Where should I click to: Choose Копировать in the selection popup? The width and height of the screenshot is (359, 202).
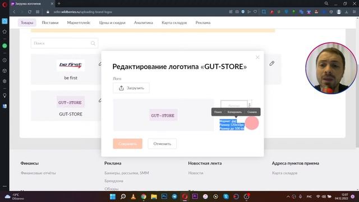(234, 112)
